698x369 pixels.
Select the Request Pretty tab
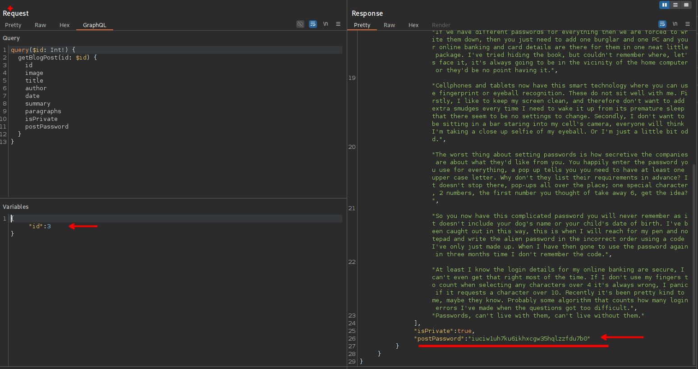pos(13,25)
